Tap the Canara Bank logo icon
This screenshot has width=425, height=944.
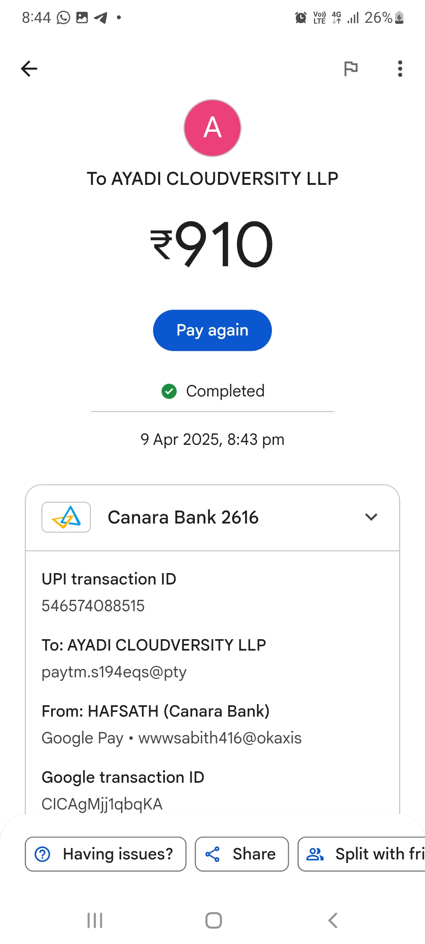(66, 517)
